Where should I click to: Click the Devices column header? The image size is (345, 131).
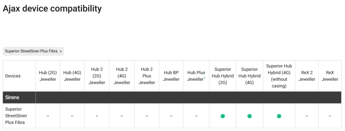tap(13, 76)
